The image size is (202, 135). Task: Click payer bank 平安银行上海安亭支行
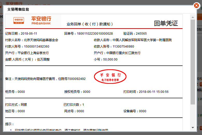coord(33,53)
